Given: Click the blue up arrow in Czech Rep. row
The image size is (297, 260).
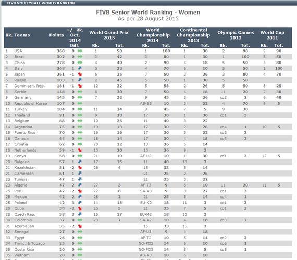Looking at the screenshot, I should (x=80, y=214).
